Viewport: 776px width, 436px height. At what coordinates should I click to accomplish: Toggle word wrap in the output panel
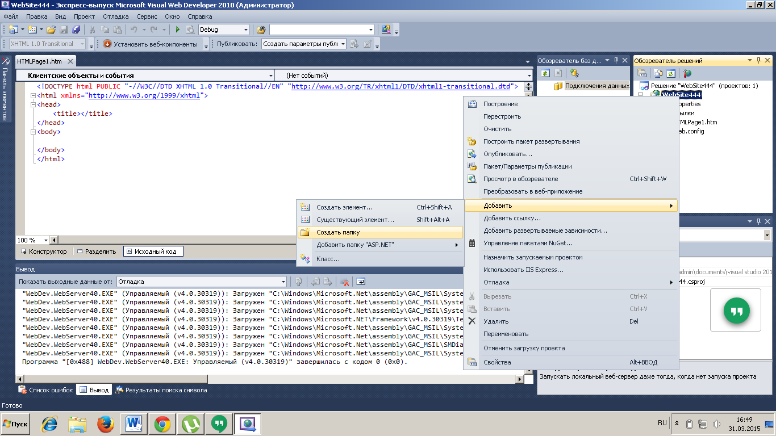tap(361, 282)
